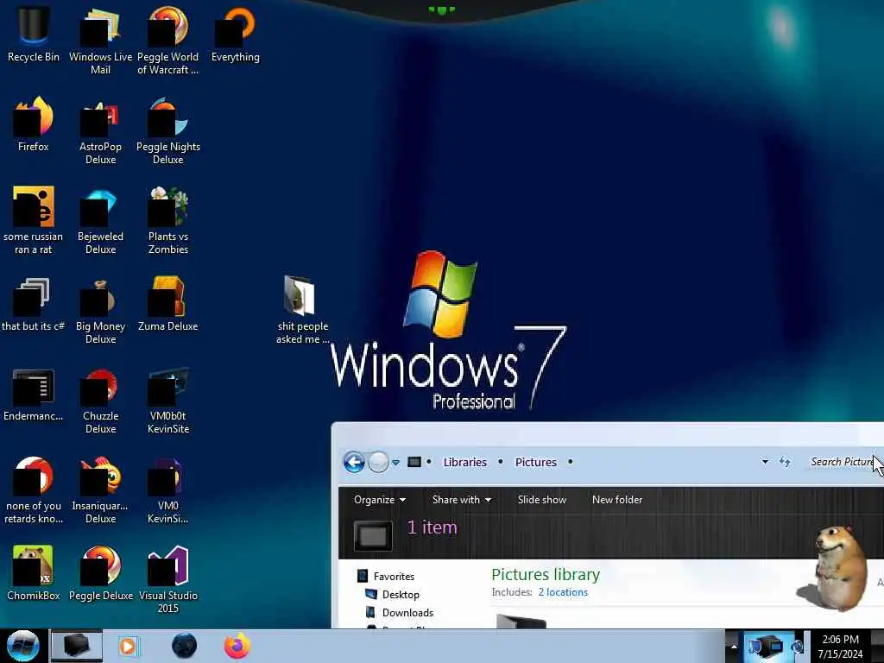
Task: Launch Firefox from the desktop icon
Action: [34, 124]
